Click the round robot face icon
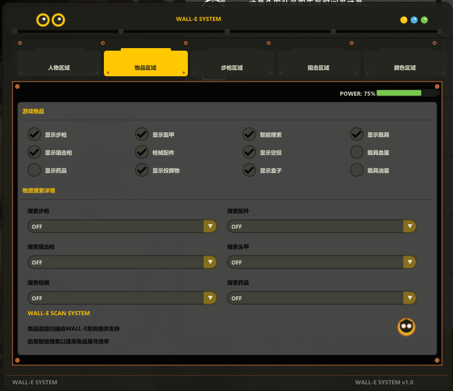Image resolution: width=453 pixels, height=391 pixels. click(x=406, y=327)
